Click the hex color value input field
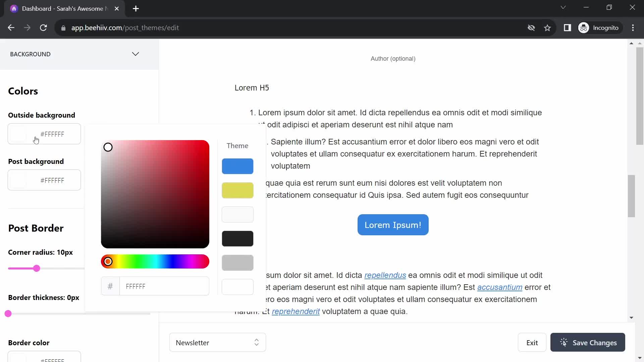This screenshot has width=644, height=362. [x=164, y=287]
